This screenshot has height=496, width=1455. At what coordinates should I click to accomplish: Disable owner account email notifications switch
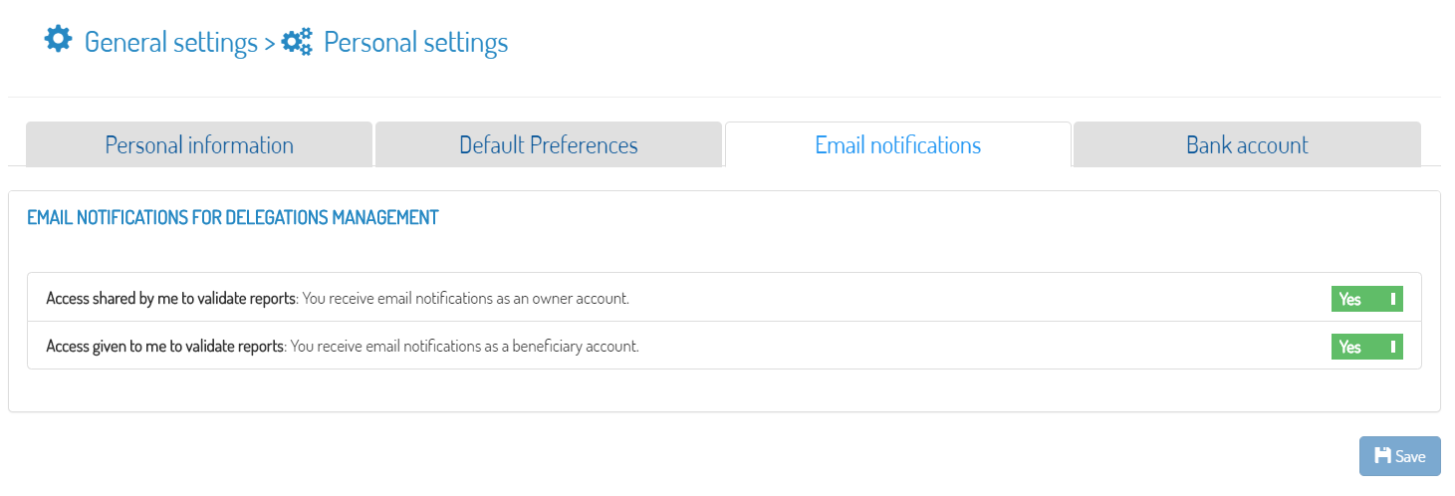[x=1366, y=299]
